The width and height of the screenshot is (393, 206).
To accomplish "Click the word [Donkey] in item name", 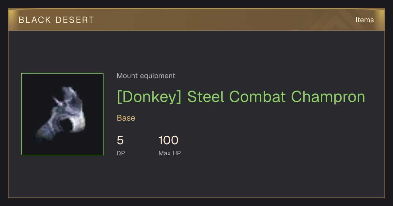I will coord(149,97).
